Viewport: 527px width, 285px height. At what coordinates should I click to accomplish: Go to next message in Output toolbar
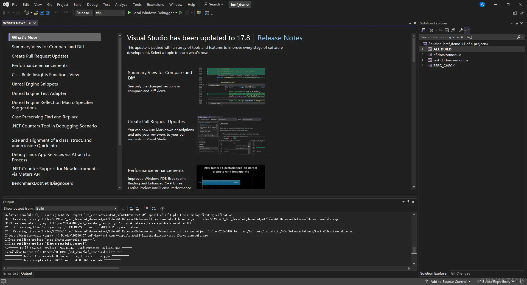138,209
